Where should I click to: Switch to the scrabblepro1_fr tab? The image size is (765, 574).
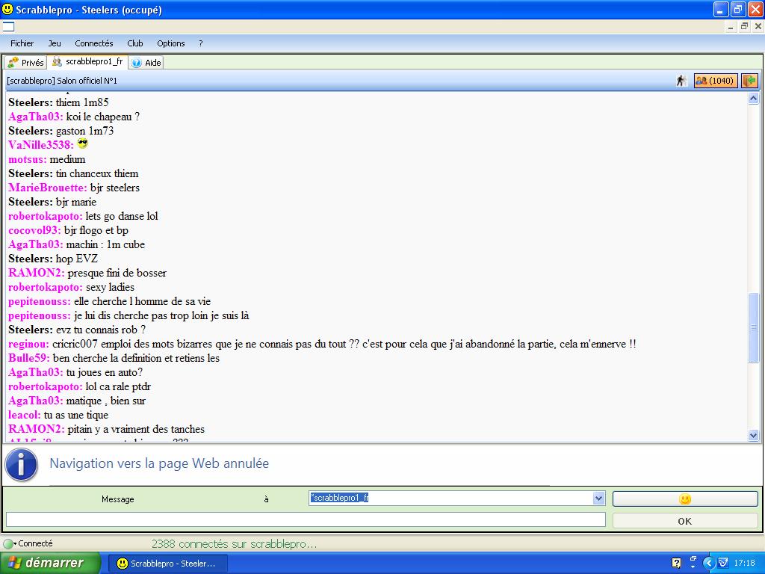point(88,61)
